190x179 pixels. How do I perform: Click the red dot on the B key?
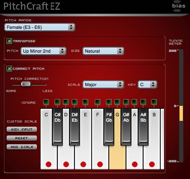click(152, 164)
